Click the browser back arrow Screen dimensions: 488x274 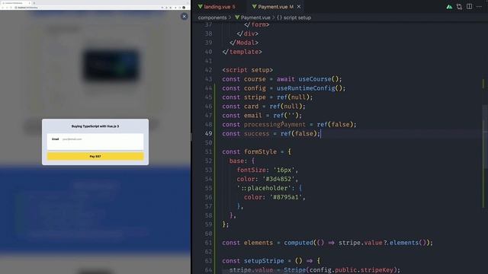point(2,8)
